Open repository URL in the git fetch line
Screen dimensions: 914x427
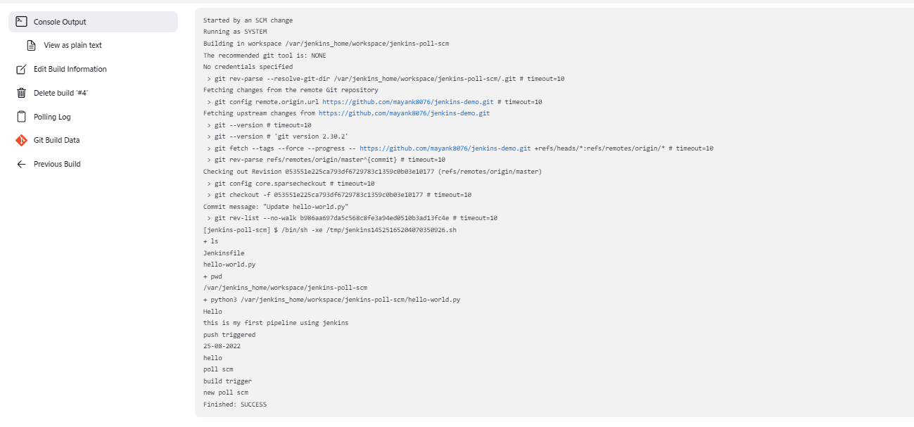(443, 148)
